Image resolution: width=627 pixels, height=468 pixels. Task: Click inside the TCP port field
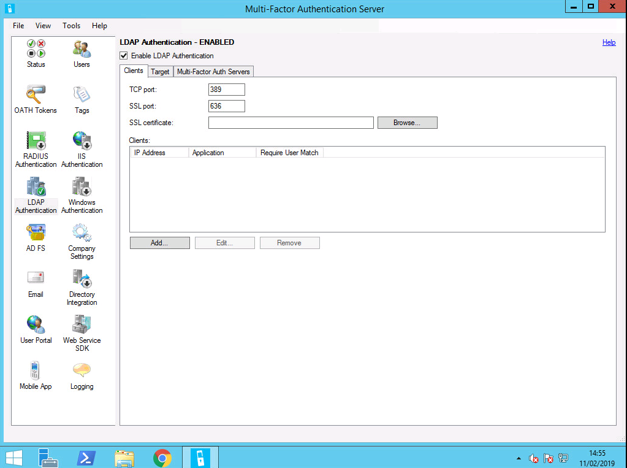226,89
